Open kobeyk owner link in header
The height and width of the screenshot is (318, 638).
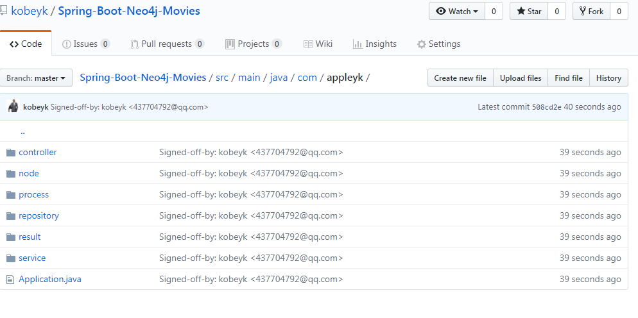pyautogui.click(x=30, y=10)
